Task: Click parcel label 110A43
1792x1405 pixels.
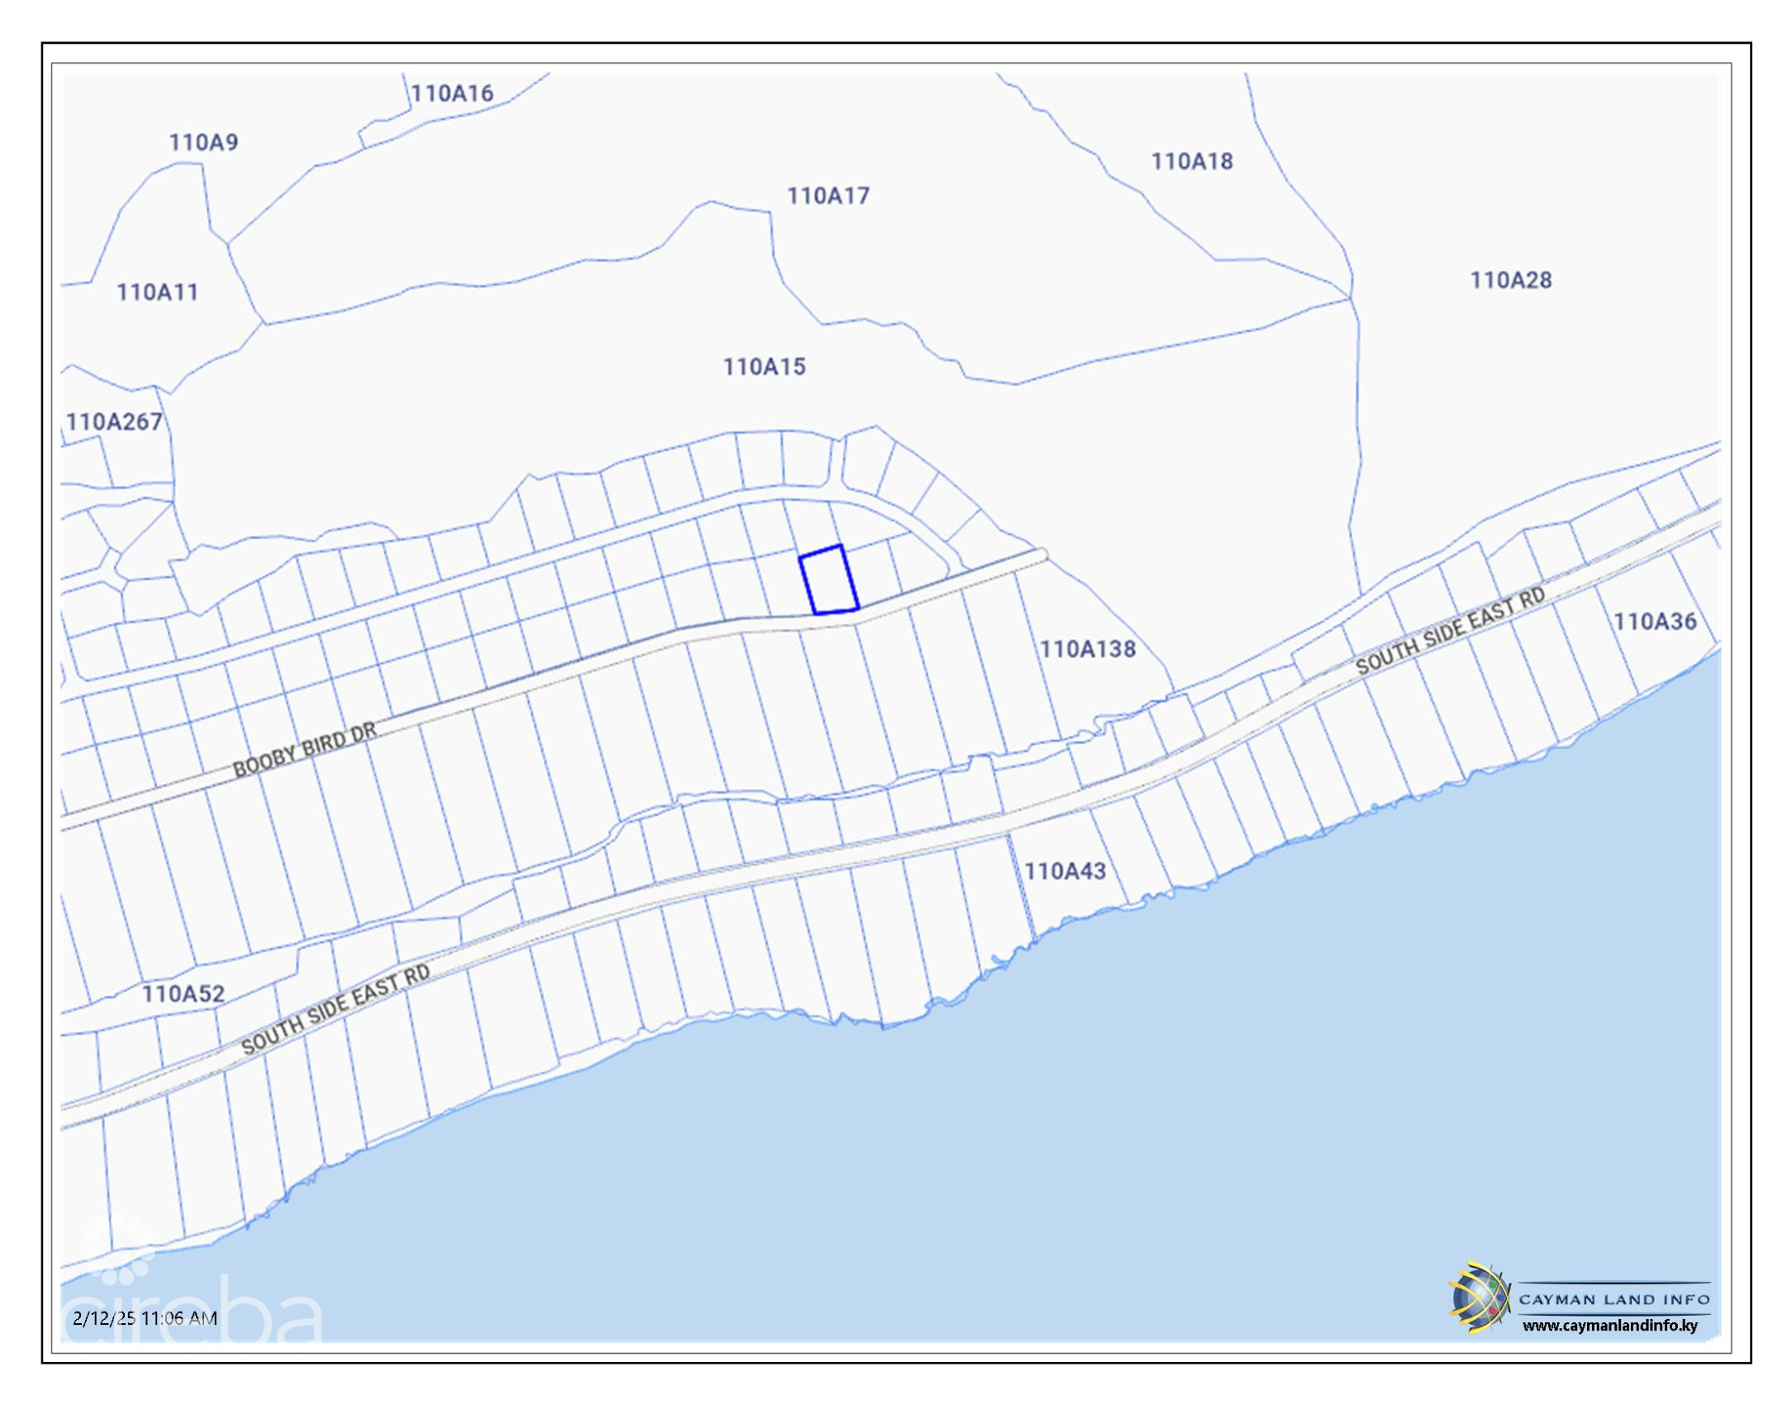Action: click(1065, 871)
